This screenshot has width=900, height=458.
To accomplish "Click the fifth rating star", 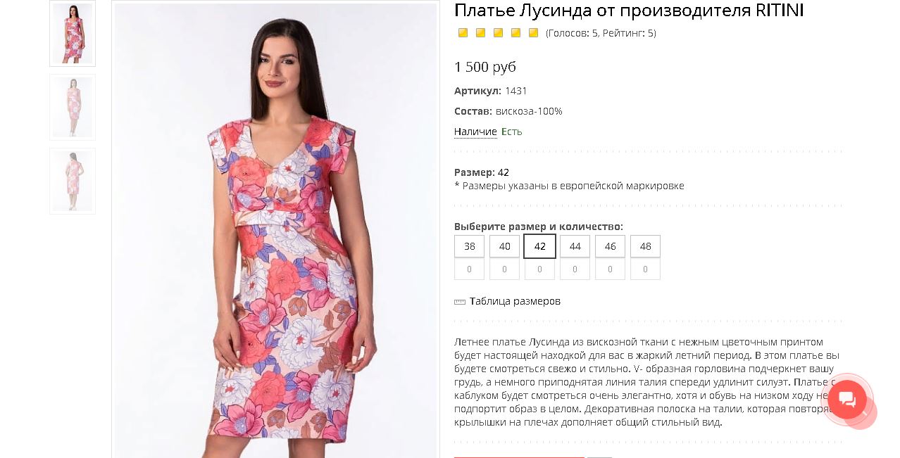I will [533, 33].
